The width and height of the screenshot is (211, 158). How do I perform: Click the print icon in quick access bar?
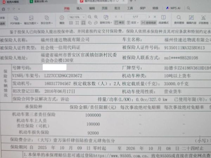pyautogui.click(x=4, y=9)
